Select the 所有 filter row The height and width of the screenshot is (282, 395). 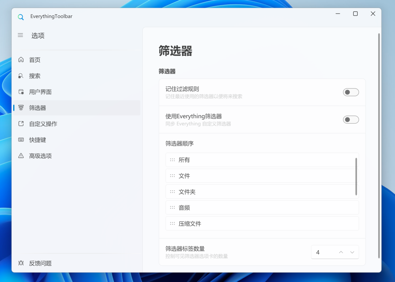coord(262,160)
